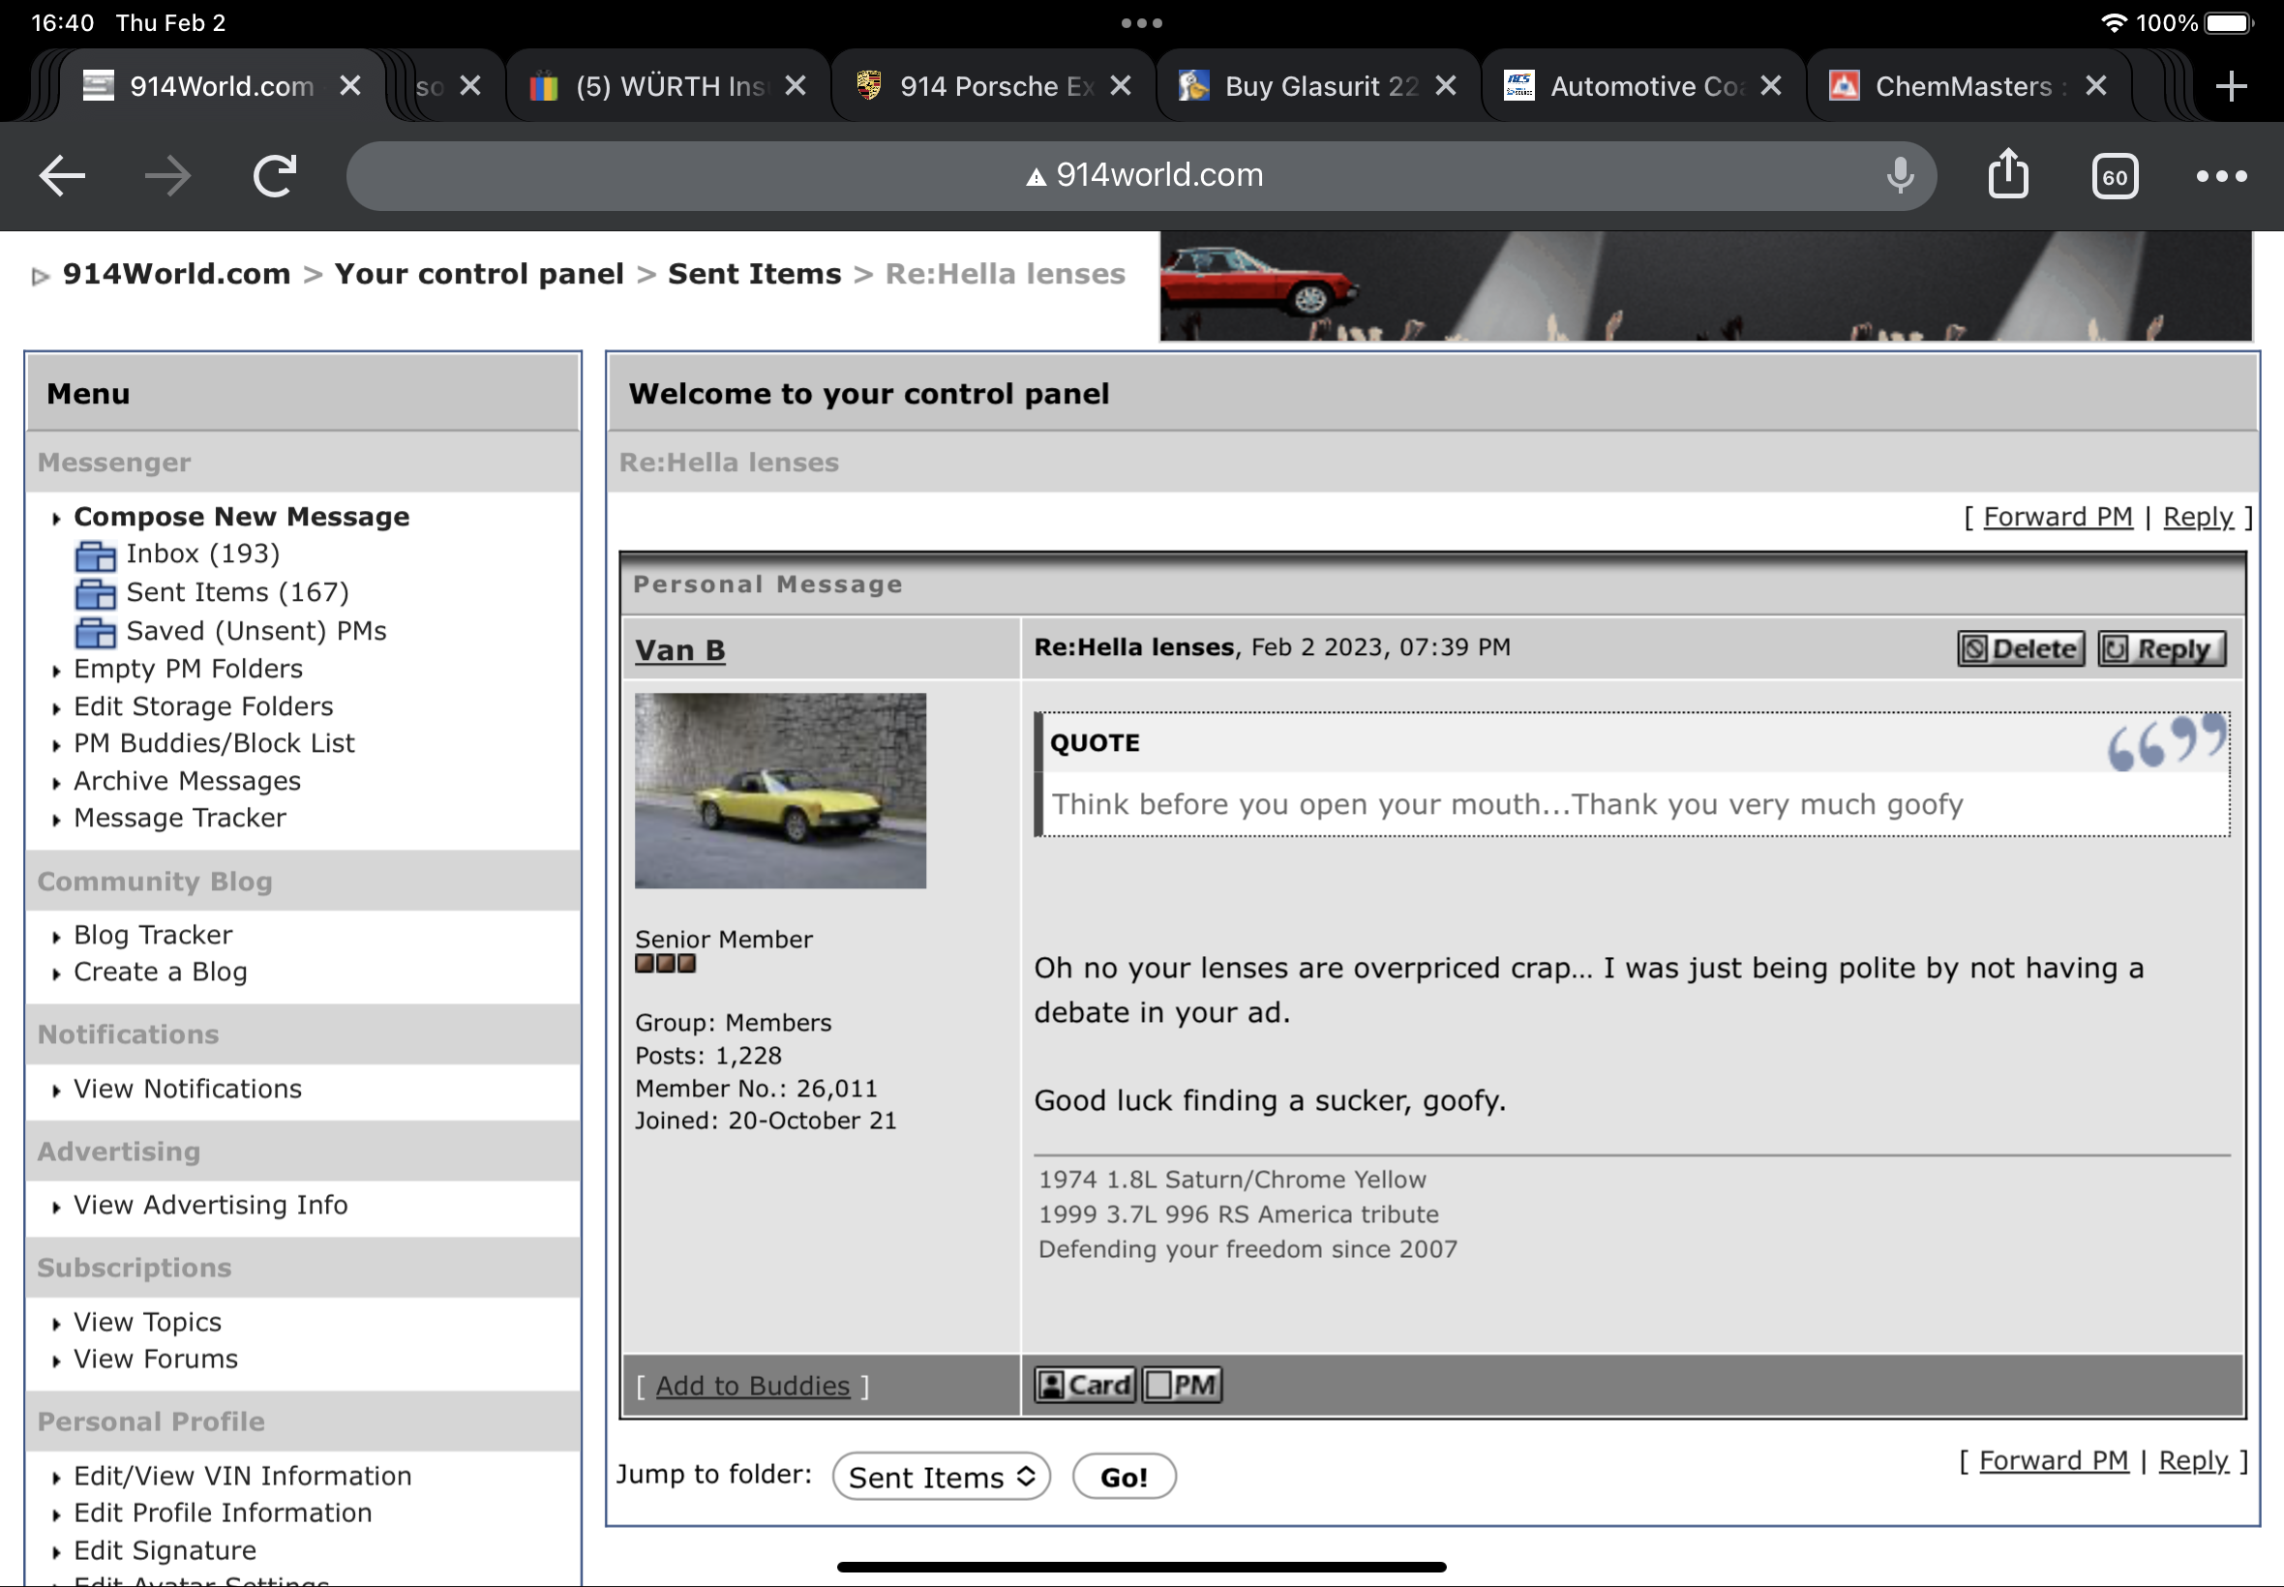Image resolution: width=2284 pixels, height=1587 pixels.
Task: Tap the microphone icon in address bar
Action: (x=1899, y=175)
